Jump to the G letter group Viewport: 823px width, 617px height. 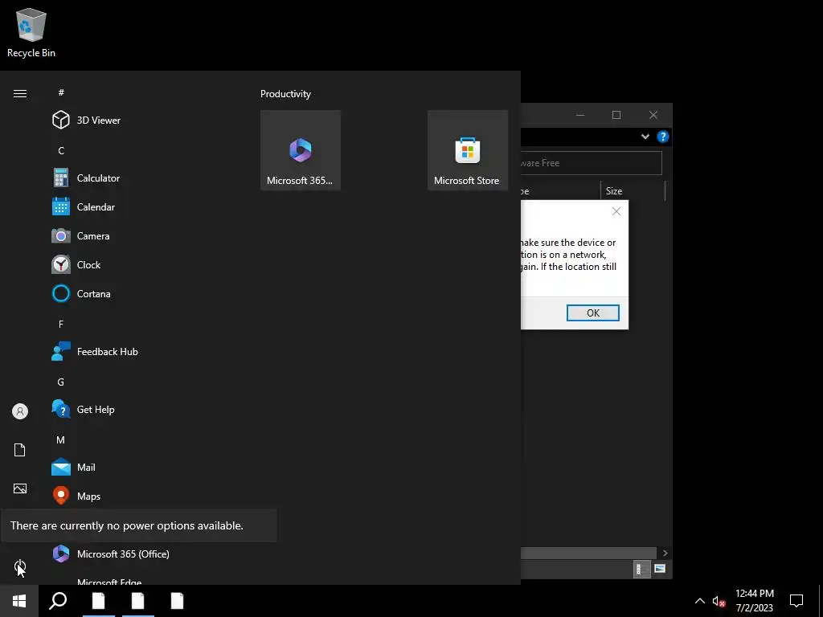(x=61, y=382)
